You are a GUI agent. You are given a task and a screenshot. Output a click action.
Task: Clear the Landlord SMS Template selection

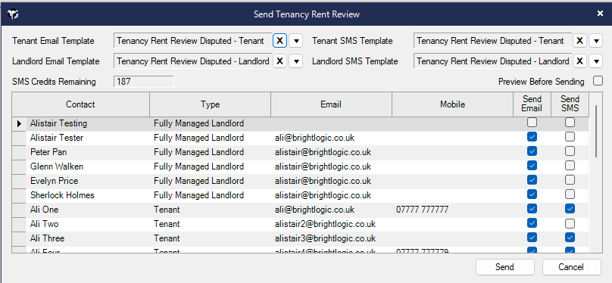coord(579,61)
